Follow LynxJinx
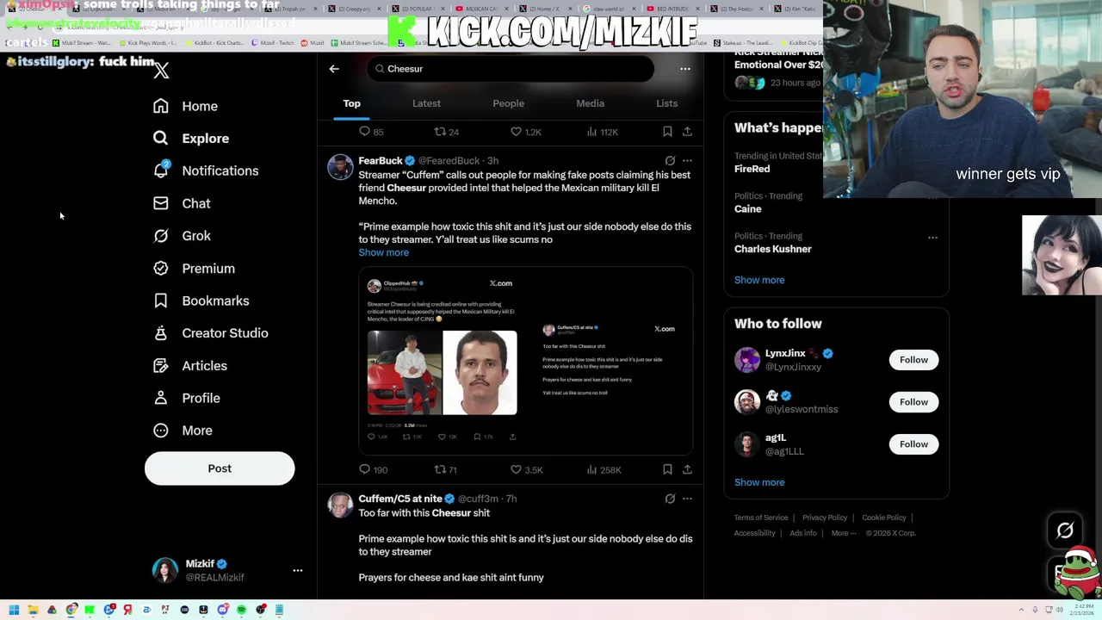This screenshot has width=1102, height=620. pos(913,360)
